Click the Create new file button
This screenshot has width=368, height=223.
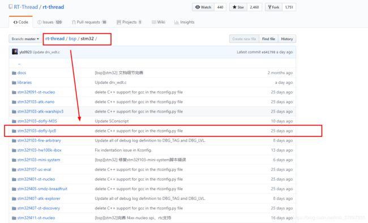pyautogui.click(x=244, y=39)
